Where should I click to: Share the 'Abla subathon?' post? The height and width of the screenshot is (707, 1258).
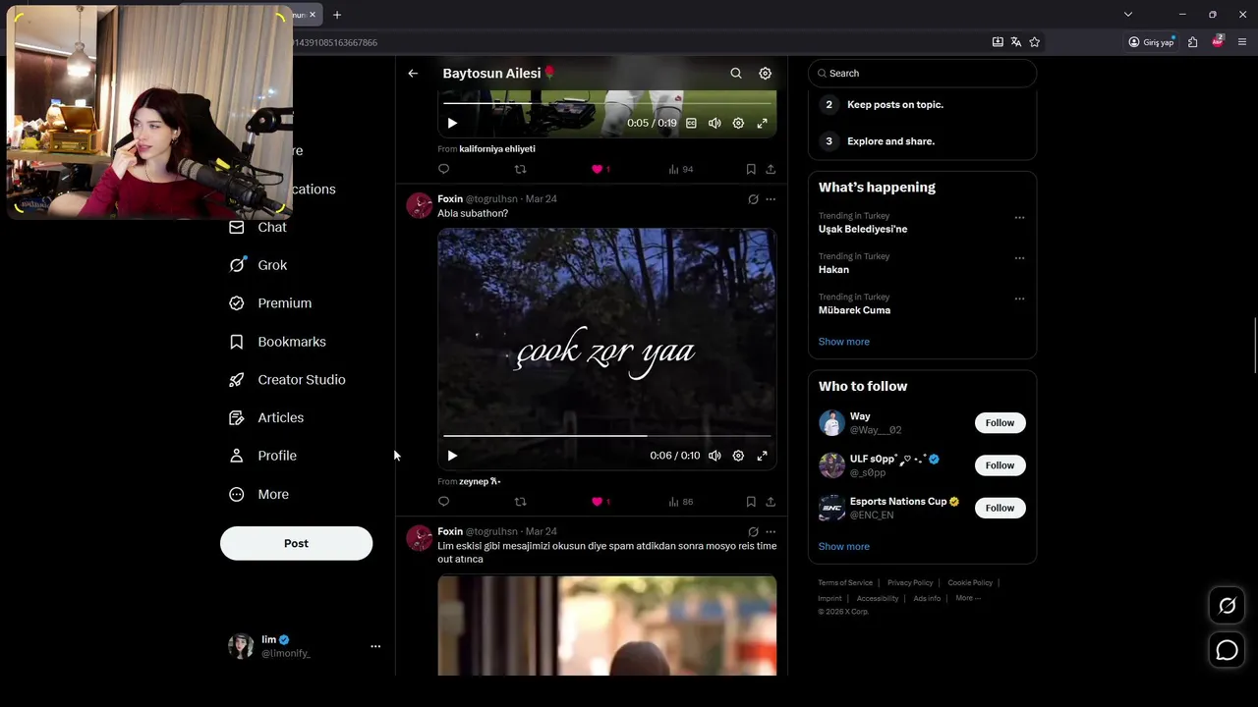(x=771, y=502)
